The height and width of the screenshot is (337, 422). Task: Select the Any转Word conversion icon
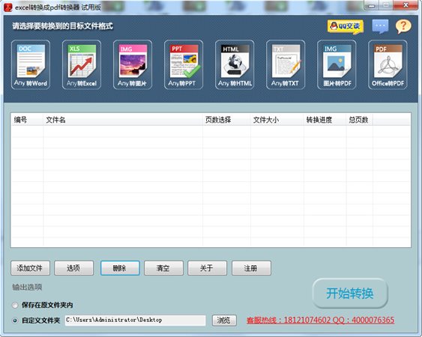31,65
